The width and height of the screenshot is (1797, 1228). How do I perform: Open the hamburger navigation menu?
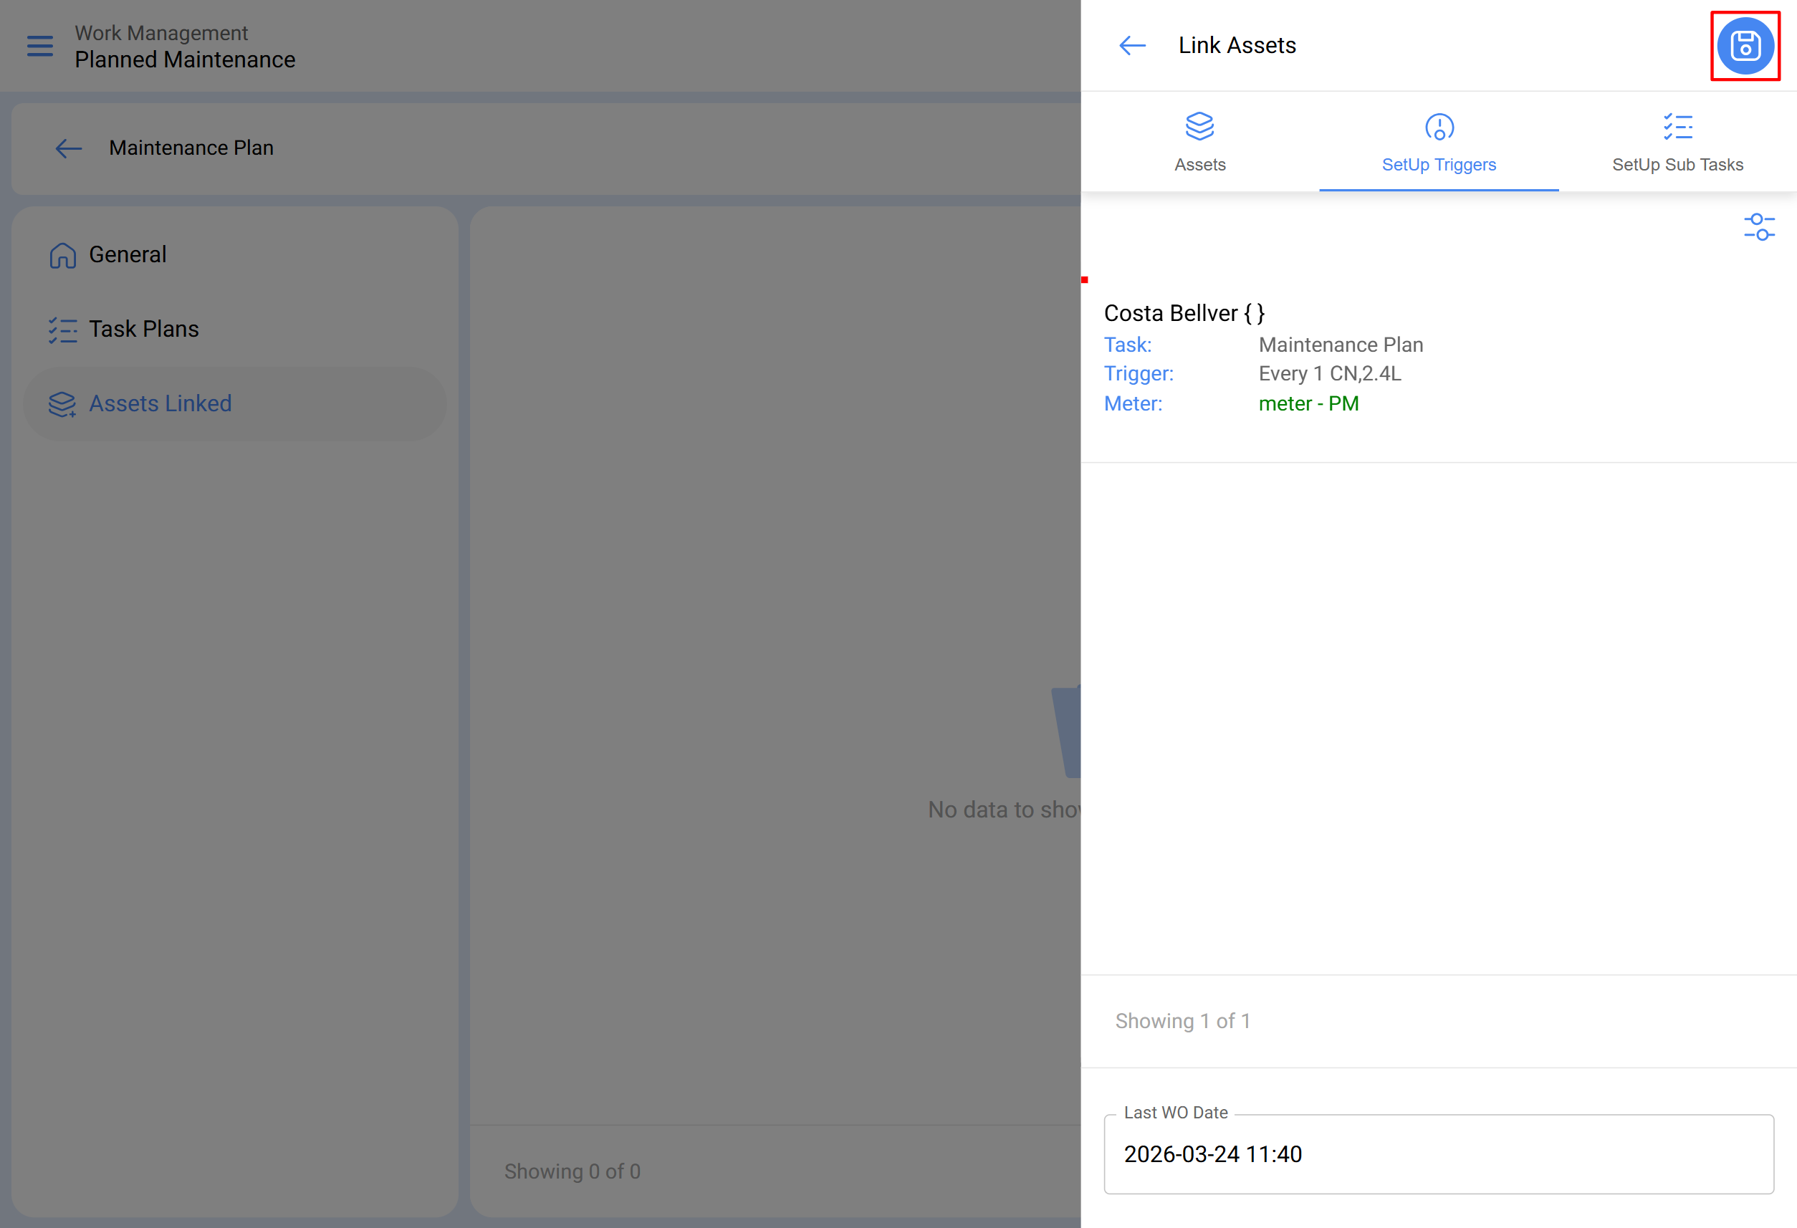(40, 46)
